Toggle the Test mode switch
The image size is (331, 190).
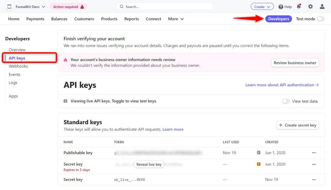[321, 19]
